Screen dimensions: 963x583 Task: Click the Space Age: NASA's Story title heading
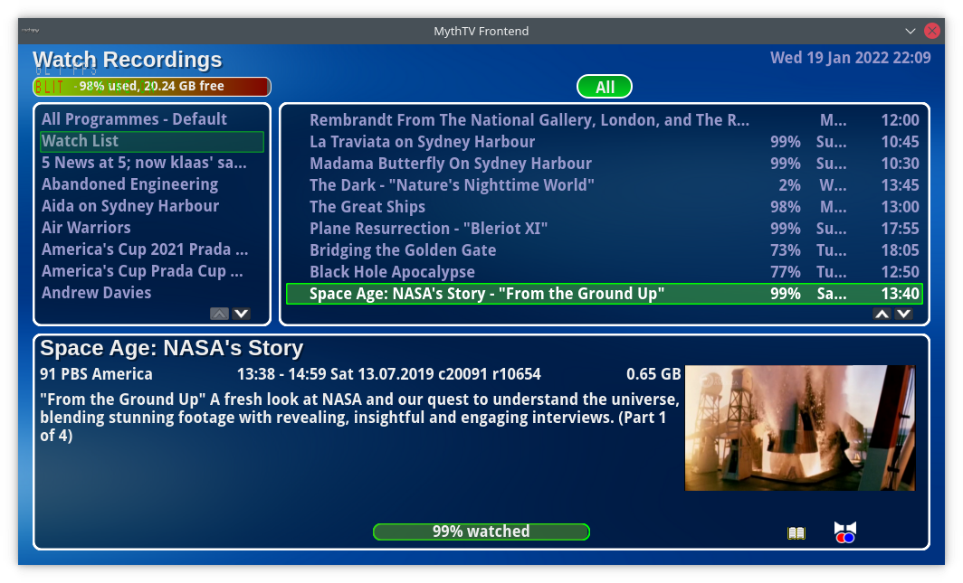[x=171, y=348]
